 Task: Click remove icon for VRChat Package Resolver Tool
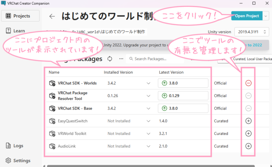click(x=249, y=96)
